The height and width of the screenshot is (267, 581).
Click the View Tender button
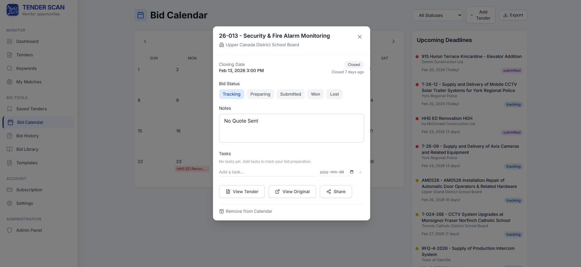pyautogui.click(x=242, y=191)
